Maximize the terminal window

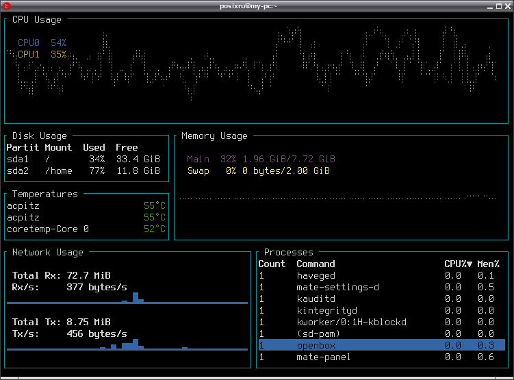coord(499,6)
